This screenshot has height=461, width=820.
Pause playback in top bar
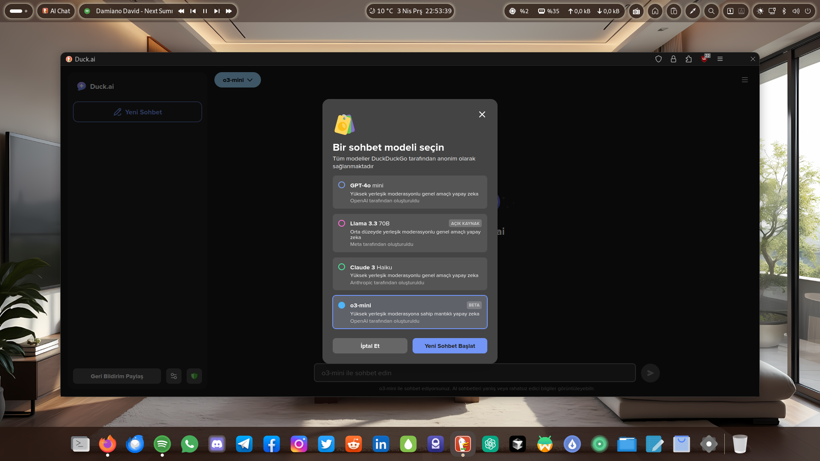205,11
